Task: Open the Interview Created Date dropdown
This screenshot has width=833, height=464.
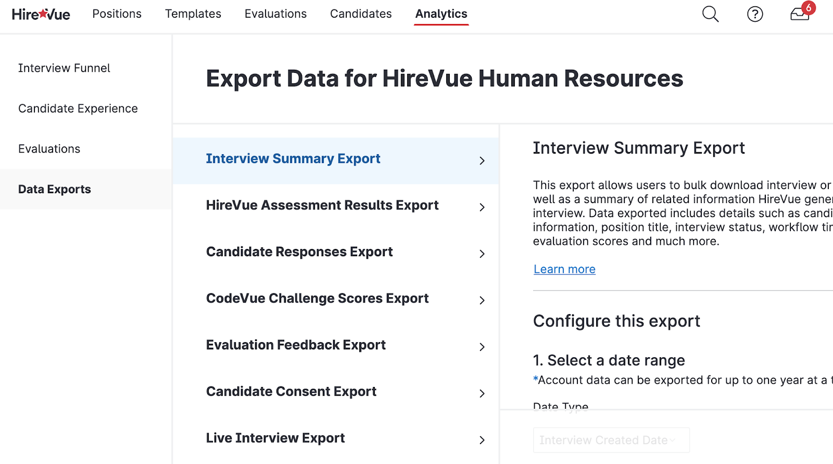Action: [x=611, y=440]
